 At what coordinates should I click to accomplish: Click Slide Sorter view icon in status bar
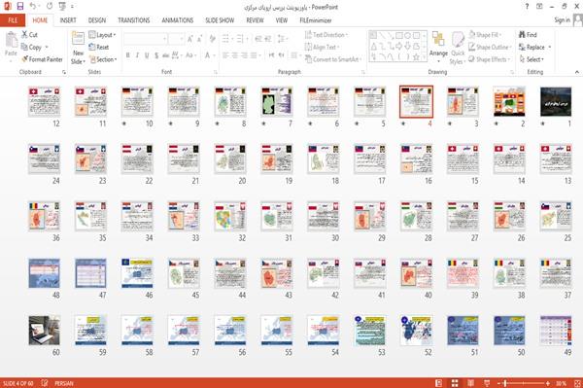point(455,383)
